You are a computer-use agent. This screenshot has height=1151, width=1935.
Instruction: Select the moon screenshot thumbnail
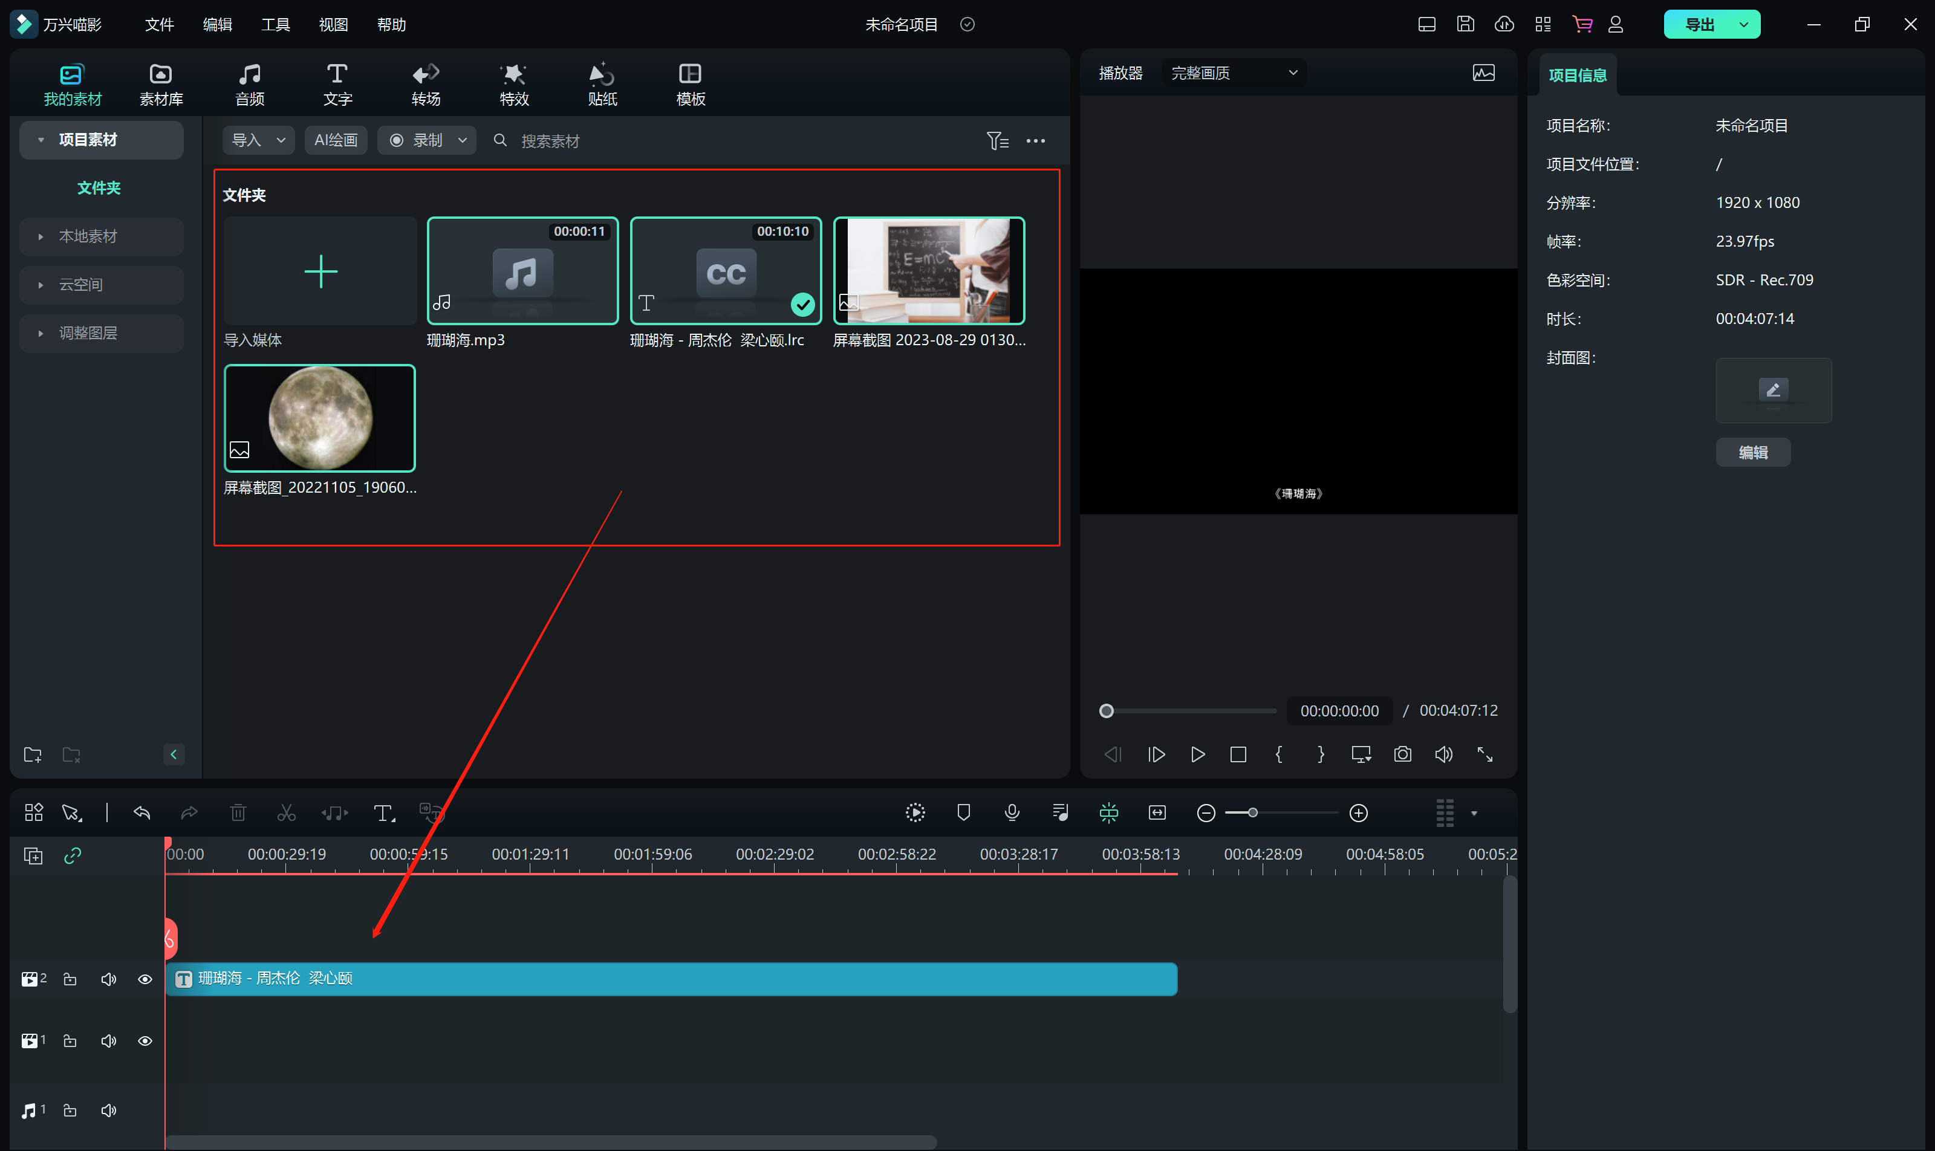click(x=320, y=418)
